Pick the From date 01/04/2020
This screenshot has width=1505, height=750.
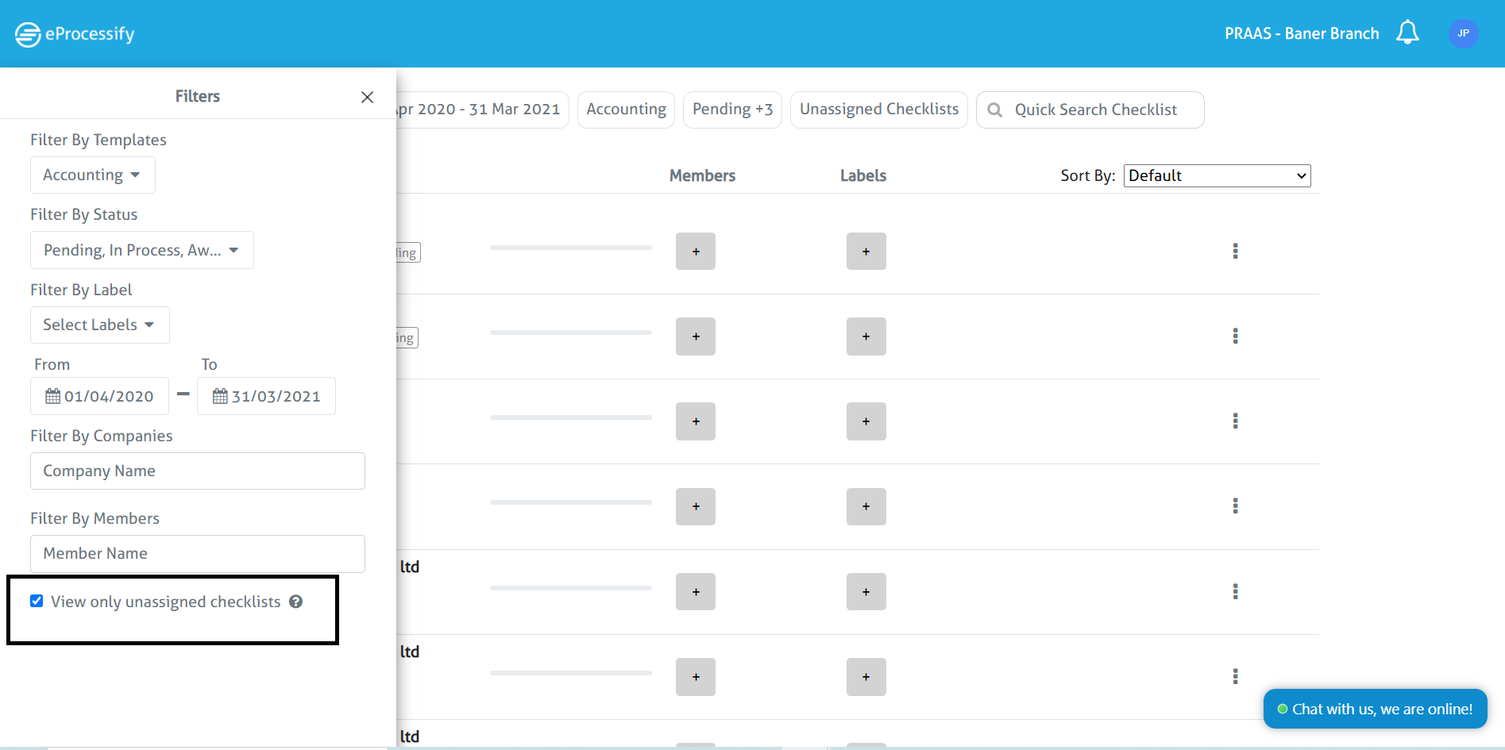pos(99,396)
